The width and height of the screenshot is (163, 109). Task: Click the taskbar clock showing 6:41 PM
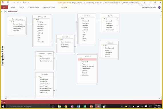click(158, 105)
